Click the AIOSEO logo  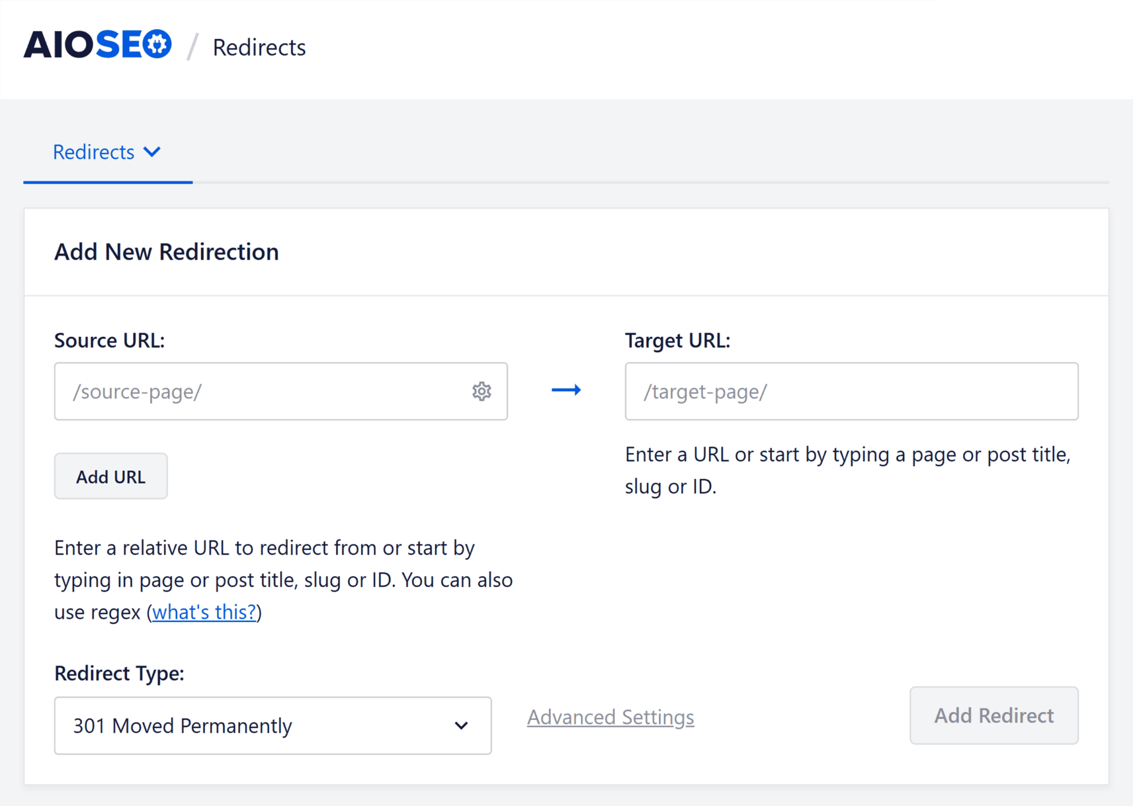[97, 45]
